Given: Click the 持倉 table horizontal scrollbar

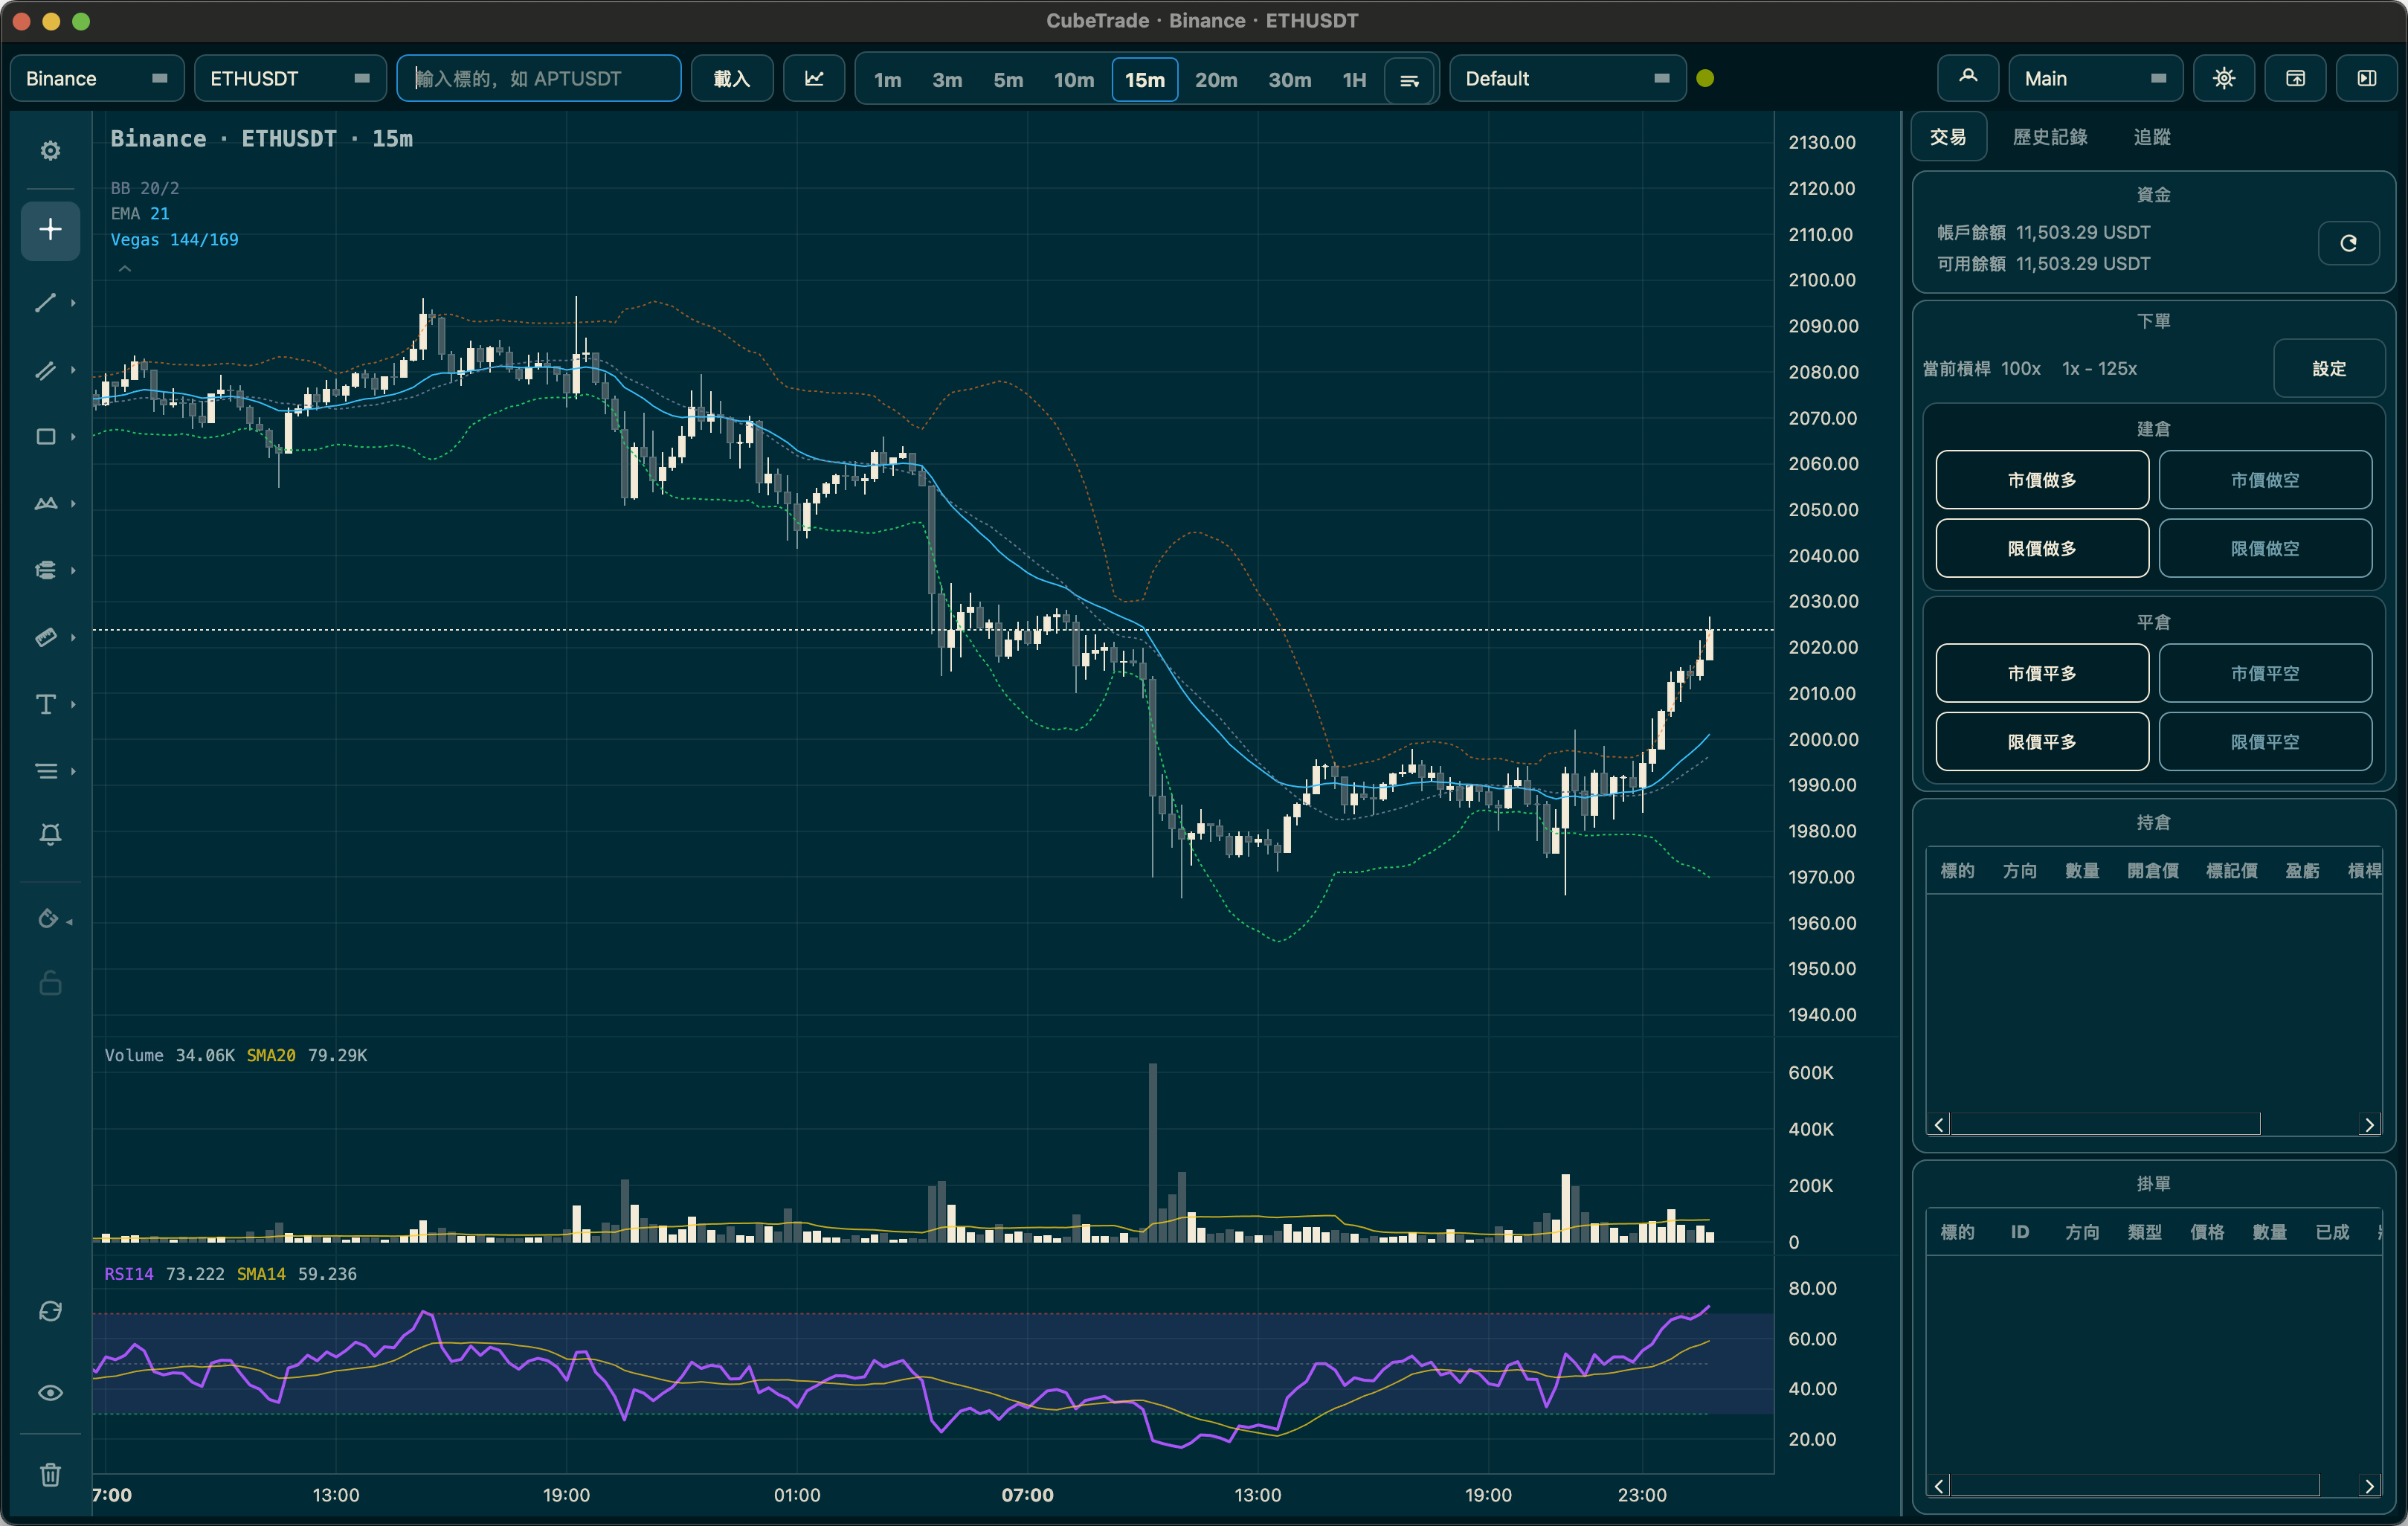Looking at the screenshot, I should coord(2104,1124).
